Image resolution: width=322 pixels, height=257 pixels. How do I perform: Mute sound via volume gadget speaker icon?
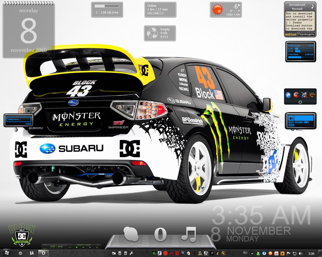[x=291, y=118]
